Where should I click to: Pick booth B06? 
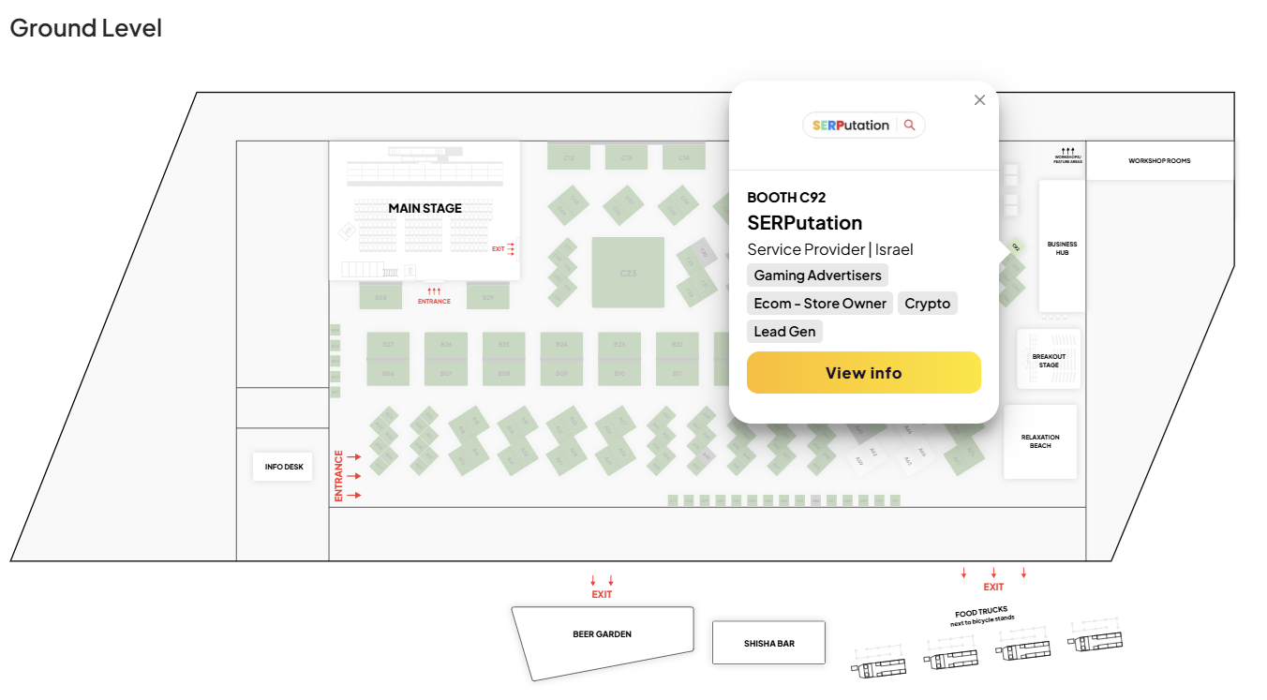[x=388, y=373]
